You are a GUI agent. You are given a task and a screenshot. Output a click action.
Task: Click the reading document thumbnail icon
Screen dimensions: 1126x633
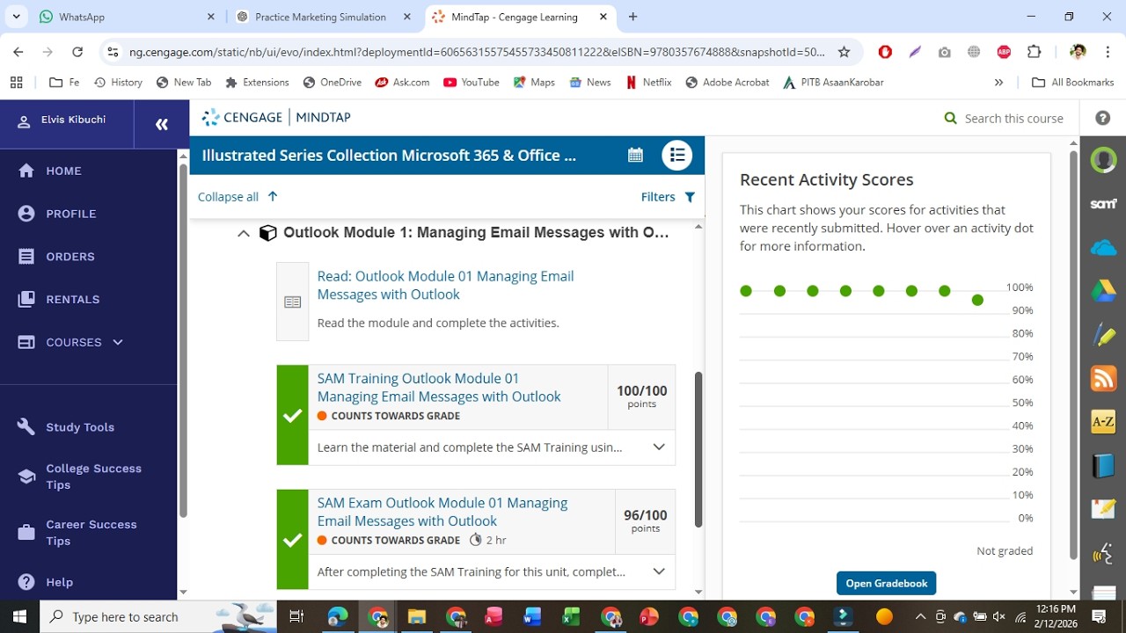(293, 302)
